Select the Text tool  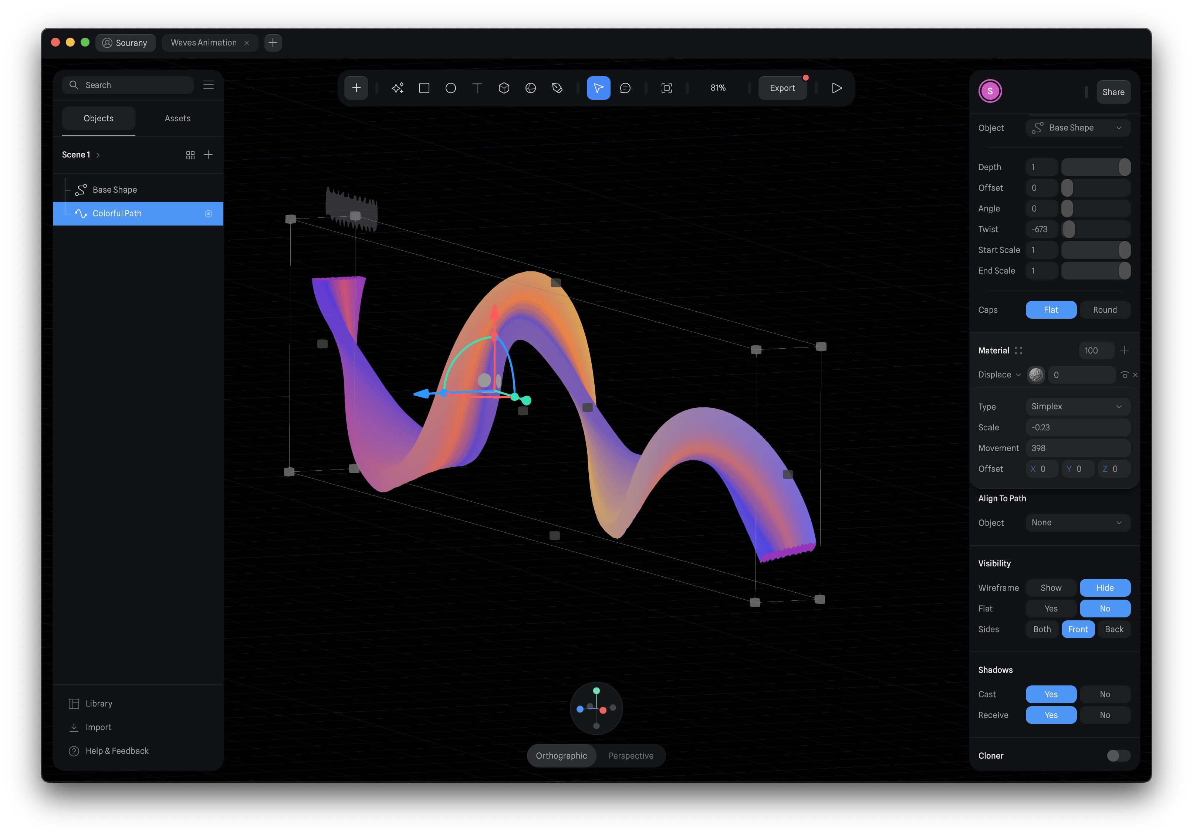tap(477, 88)
